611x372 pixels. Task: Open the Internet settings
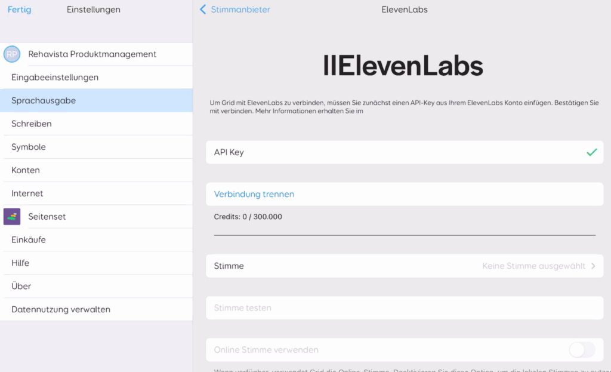[x=96, y=193]
